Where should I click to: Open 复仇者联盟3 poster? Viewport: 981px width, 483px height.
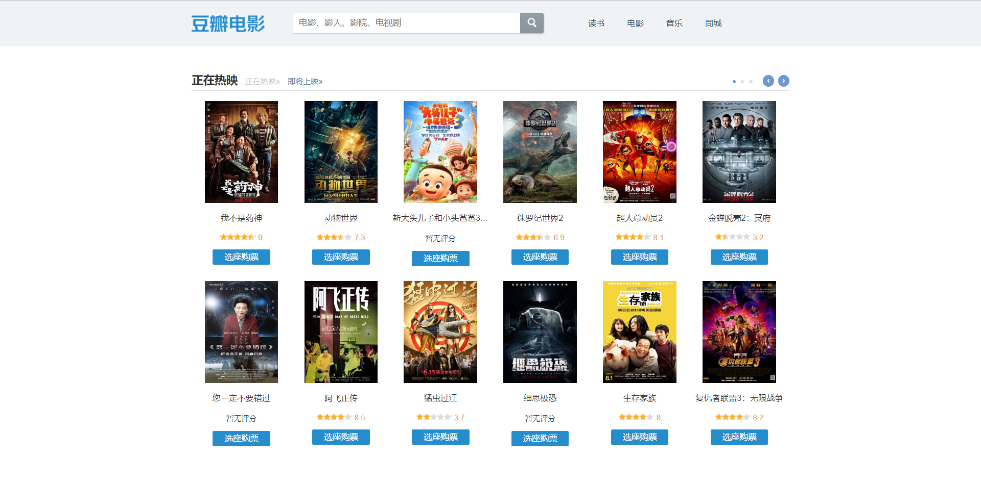pos(739,332)
